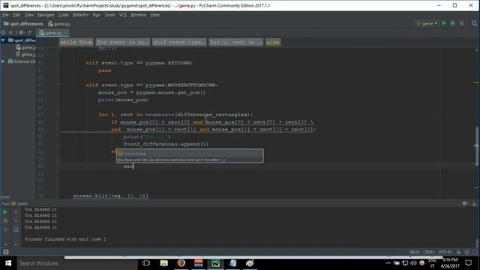Jump to 'for event in py...' breadcrumb
The width and height of the screenshot is (480, 270).
point(123,42)
